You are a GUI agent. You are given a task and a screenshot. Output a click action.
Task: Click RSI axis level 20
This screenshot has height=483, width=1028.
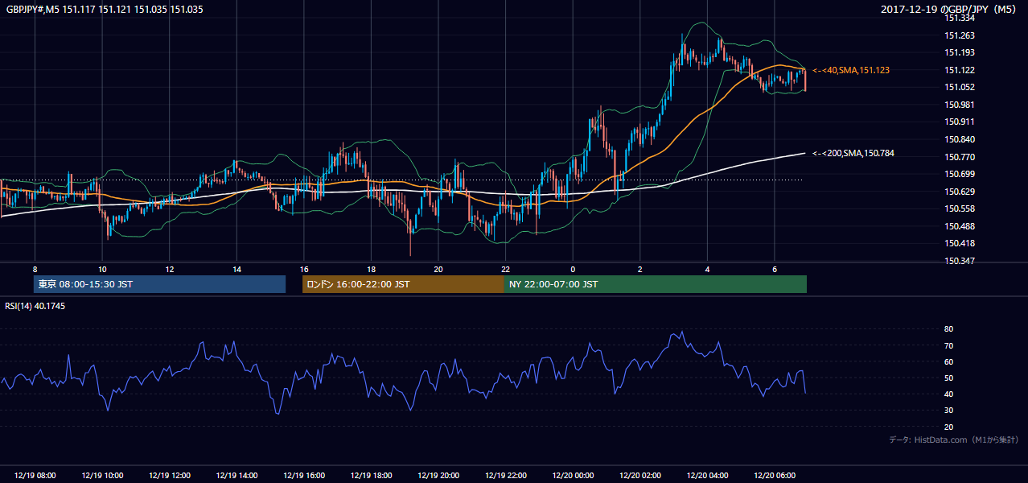click(x=949, y=427)
